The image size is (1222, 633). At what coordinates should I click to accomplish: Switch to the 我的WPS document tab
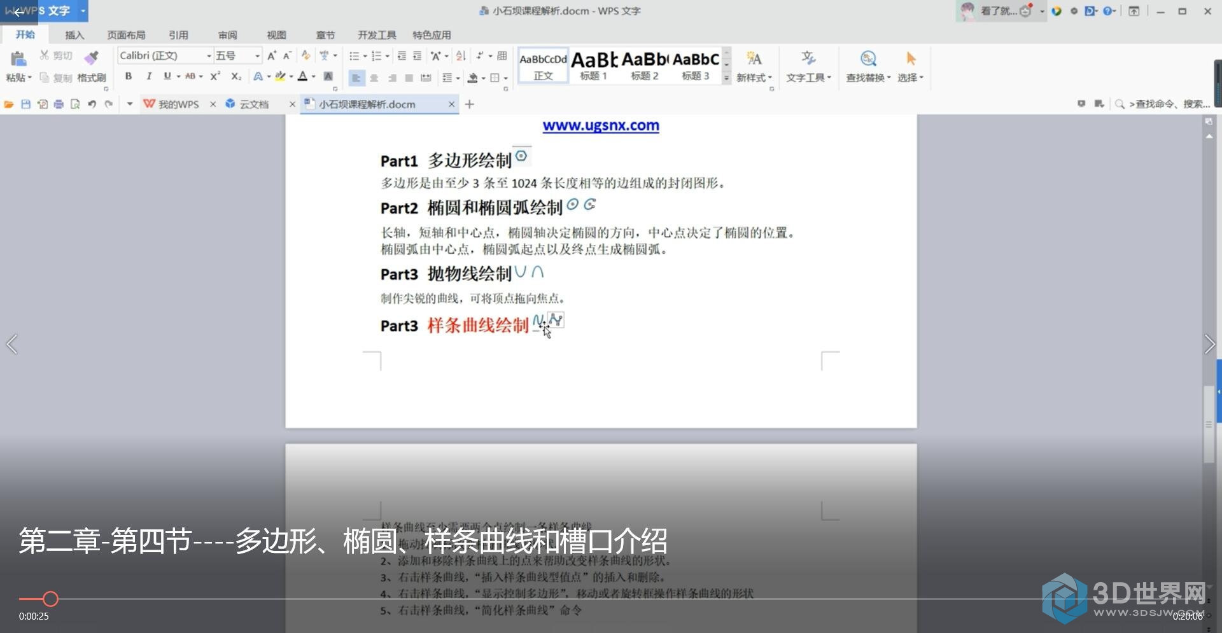pos(172,104)
